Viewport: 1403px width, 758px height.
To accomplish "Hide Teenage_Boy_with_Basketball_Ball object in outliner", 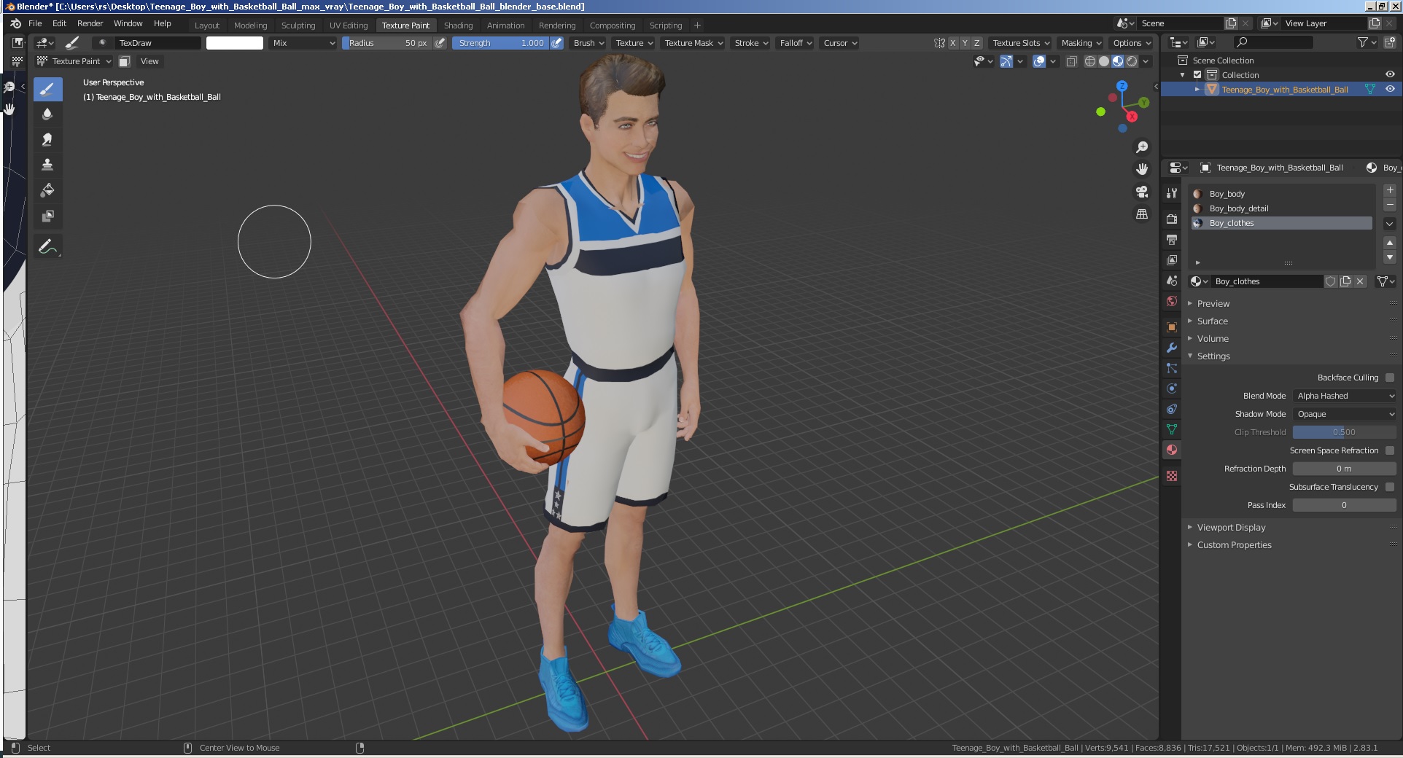I will pyautogui.click(x=1390, y=89).
